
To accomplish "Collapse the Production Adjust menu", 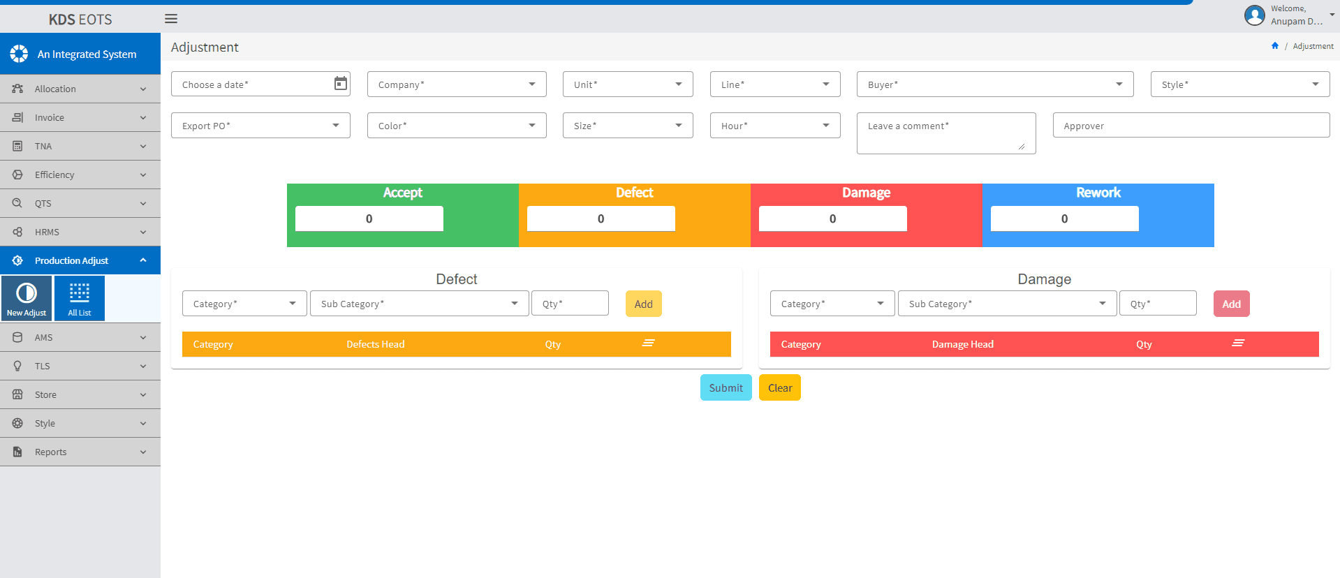I will pos(80,260).
